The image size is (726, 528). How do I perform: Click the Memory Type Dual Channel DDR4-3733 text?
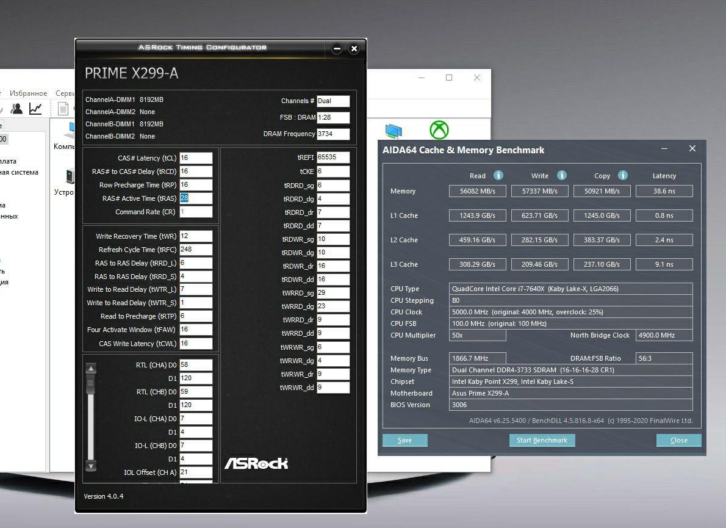click(x=570, y=370)
